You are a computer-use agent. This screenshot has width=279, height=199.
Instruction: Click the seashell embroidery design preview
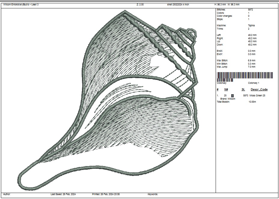(x=108, y=99)
